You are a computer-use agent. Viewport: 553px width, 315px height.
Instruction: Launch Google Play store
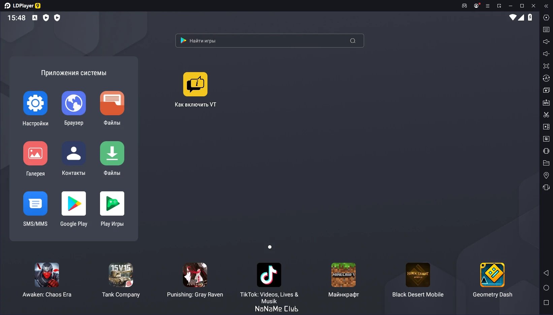74,203
